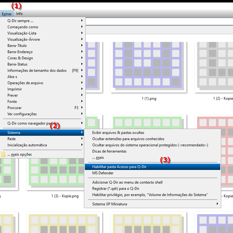
Task: Click the file name 1 (3) - Kopie.png
Action: (65, 196)
